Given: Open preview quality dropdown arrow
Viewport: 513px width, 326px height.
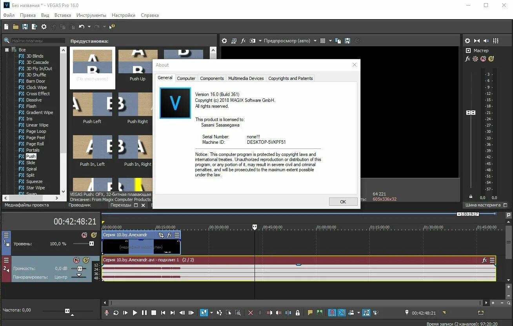Looking at the screenshot, I should (315, 41).
